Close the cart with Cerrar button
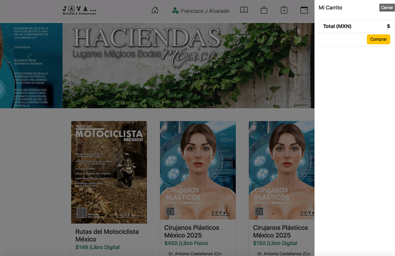This screenshot has height=256, width=395. point(387,7)
